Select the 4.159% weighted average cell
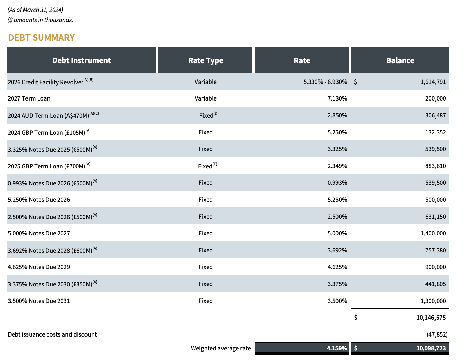The height and width of the screenshot is (362, 464). coord(337,348)
